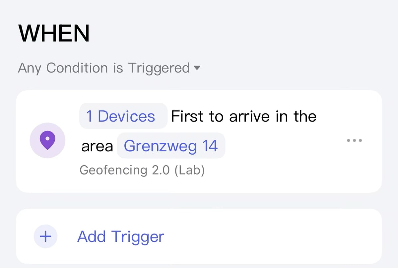Click the number 14 in the Grenzweg chip
398x268 pixels.
tap(210, 146)
